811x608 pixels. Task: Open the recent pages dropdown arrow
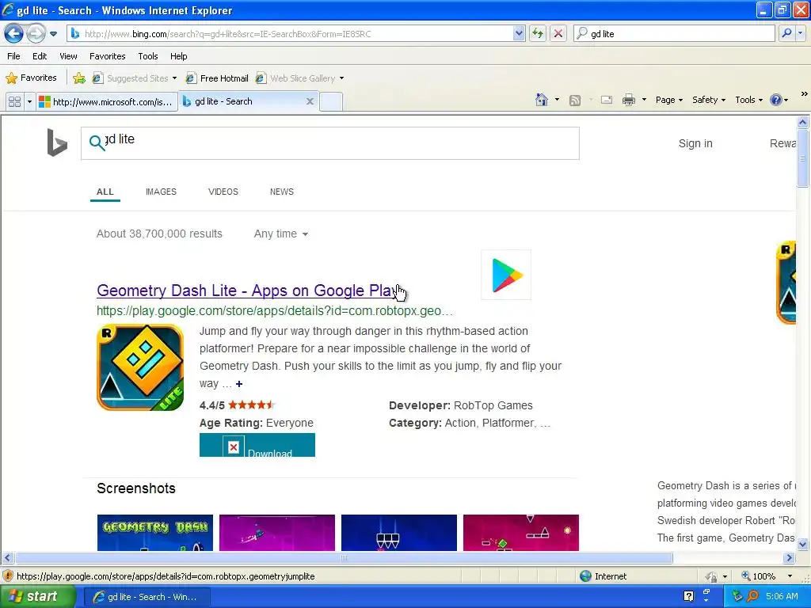[53, 34]
